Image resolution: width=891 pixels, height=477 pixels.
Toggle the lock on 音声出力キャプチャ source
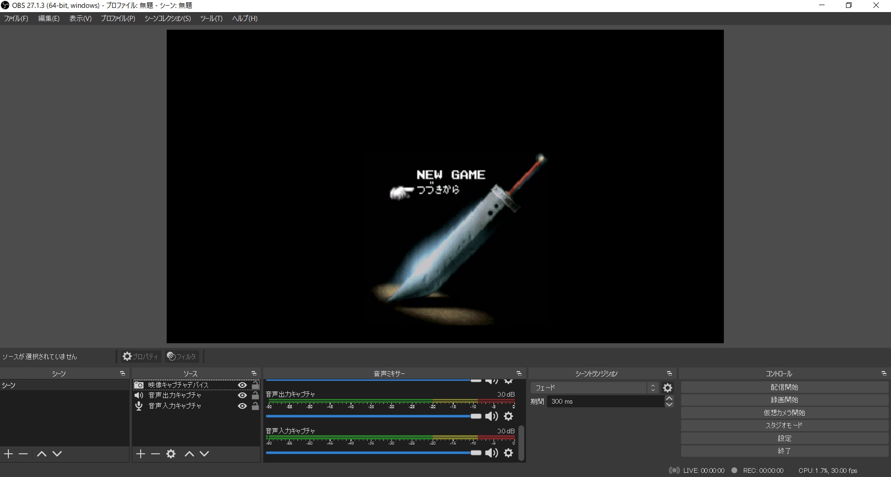coord(255,395)
